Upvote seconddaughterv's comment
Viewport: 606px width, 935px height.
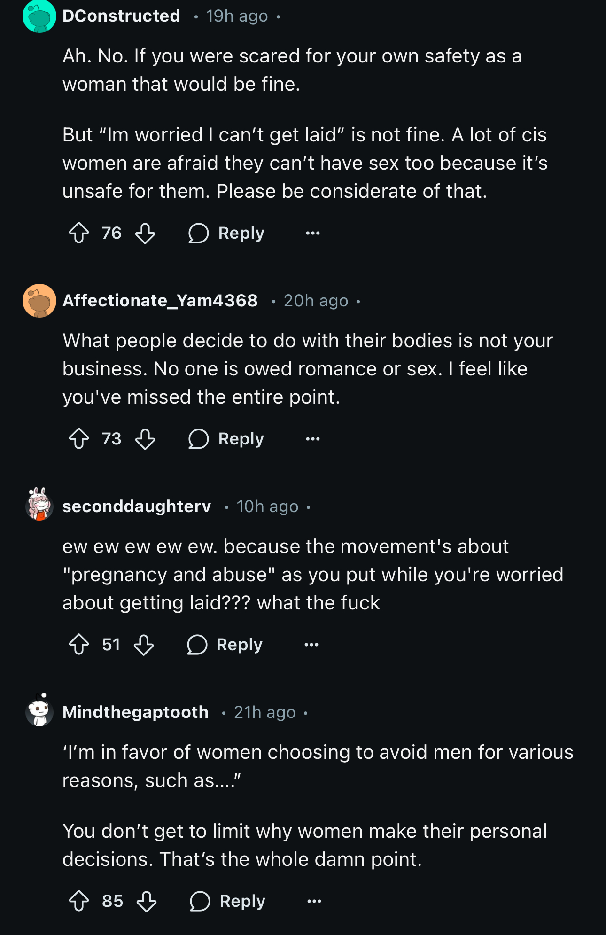coord(79,645)
